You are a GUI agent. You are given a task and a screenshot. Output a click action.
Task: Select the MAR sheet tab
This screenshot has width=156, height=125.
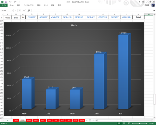(x=29, y=120)
